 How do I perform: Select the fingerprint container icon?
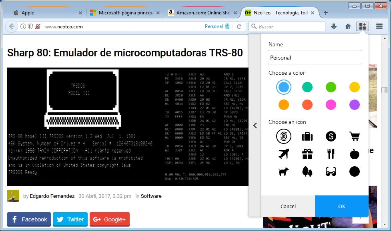click(283, 136)
